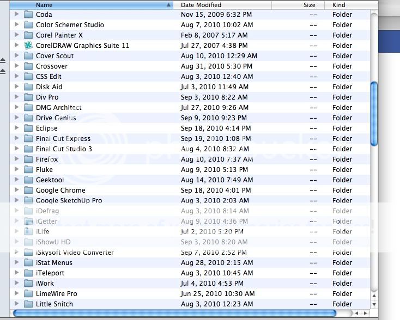This screenshot has width=400, height=320.
Task: Select the "Corel Painter X" row name
Action: (x=59, y=35)
